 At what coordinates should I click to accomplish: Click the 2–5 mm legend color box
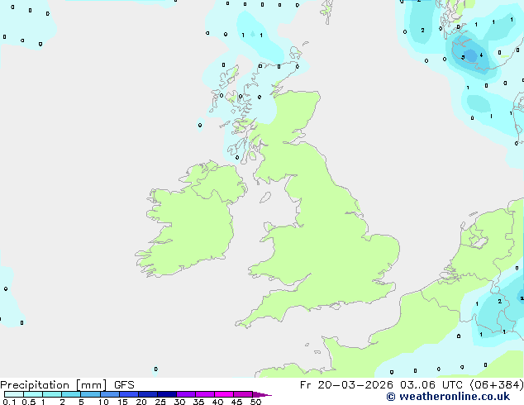pos(71,394)
